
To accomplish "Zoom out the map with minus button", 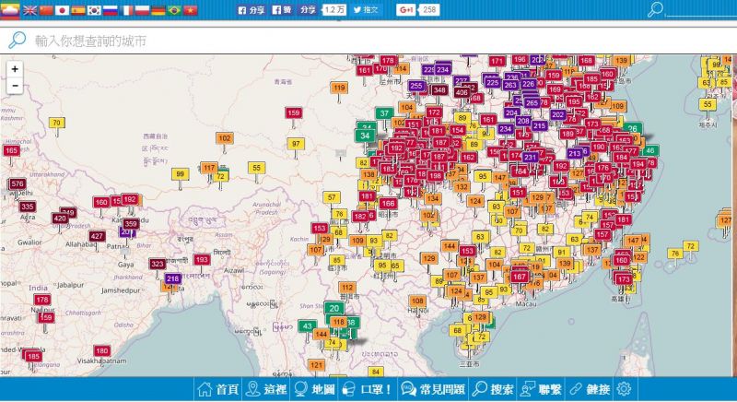I will pos(15,86).
